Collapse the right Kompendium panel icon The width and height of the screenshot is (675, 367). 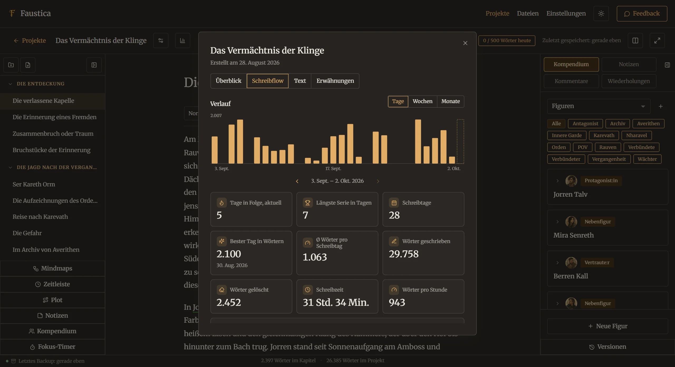click(x=667, y=65)
